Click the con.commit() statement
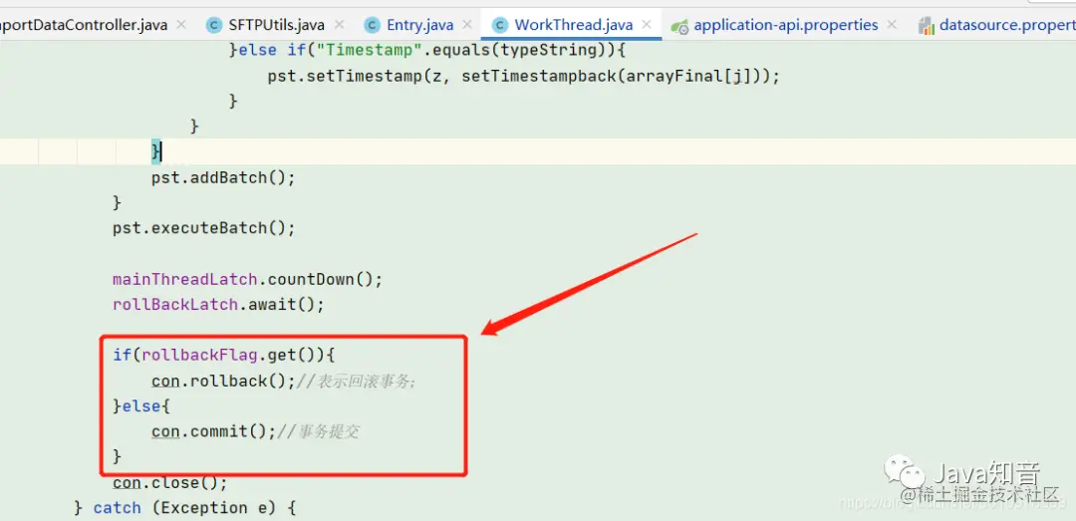The height and width of the screenshot is (521, 1076). [213, 431]
